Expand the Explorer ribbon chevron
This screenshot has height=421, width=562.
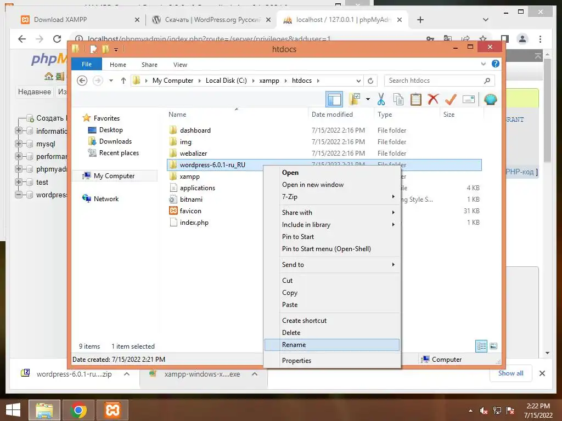[483, 64]
